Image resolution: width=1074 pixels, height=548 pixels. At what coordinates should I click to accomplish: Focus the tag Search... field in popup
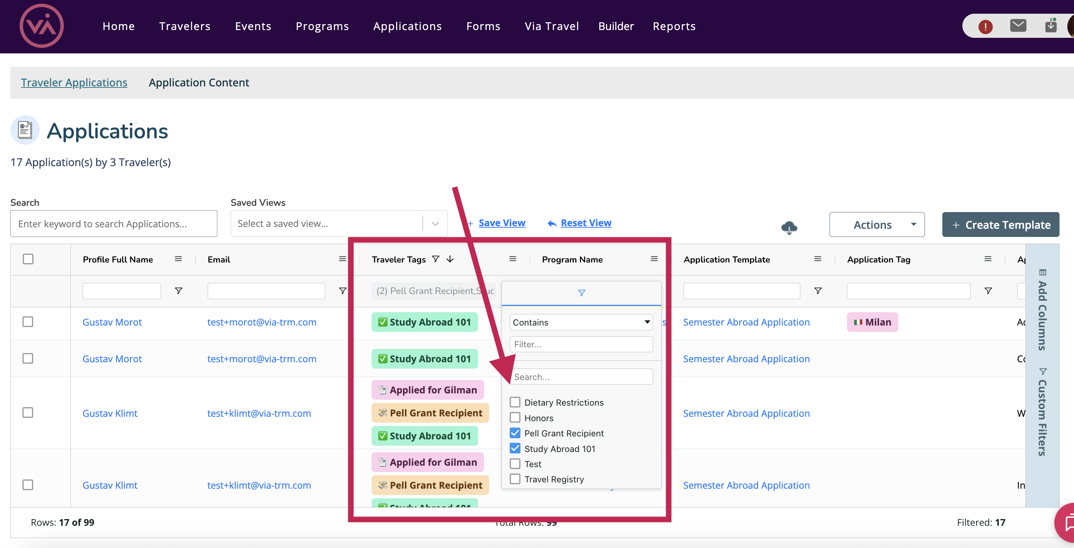(581, 376)
